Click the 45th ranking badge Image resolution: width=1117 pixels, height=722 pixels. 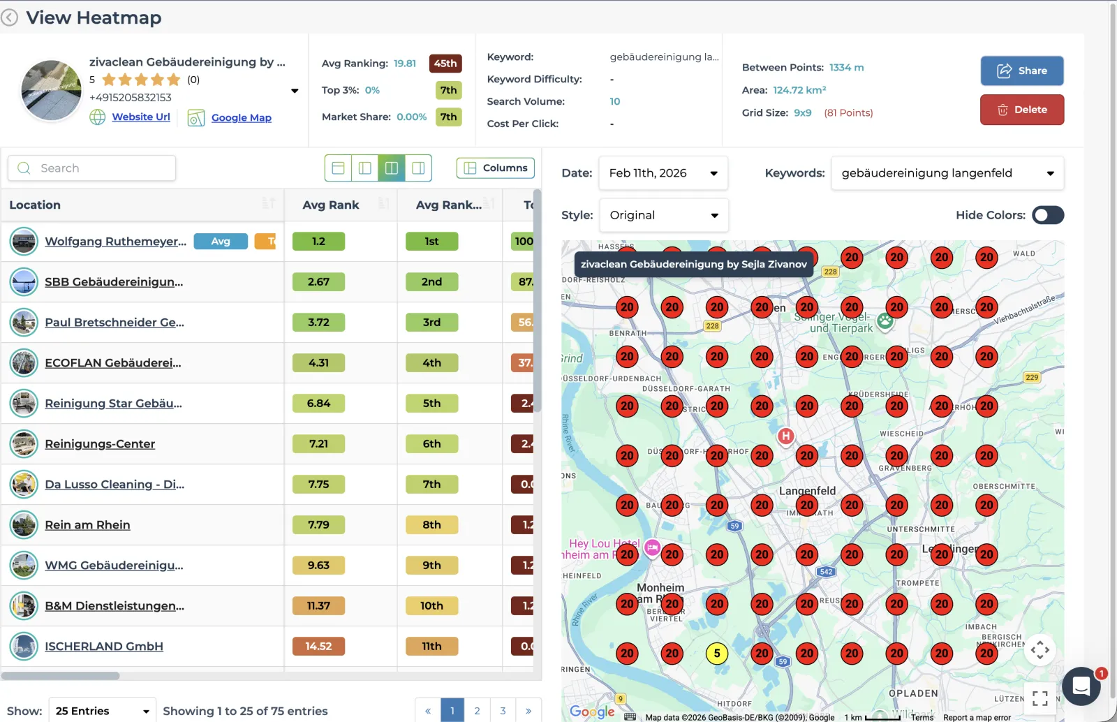coord(445,64)
